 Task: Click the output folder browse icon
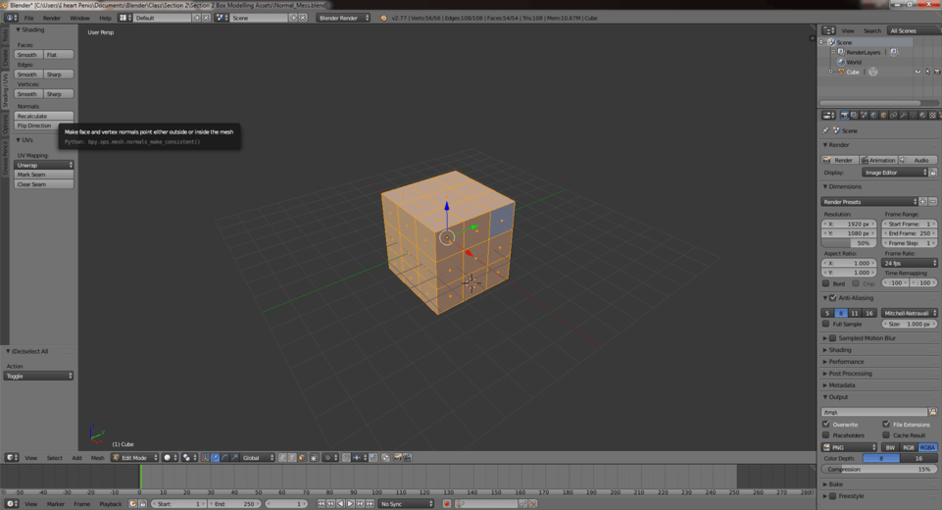point(932,412)
